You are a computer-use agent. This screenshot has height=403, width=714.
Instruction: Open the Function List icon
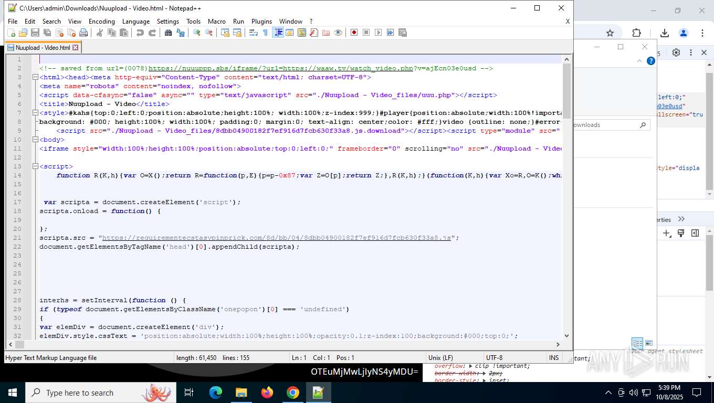point(314,33)
